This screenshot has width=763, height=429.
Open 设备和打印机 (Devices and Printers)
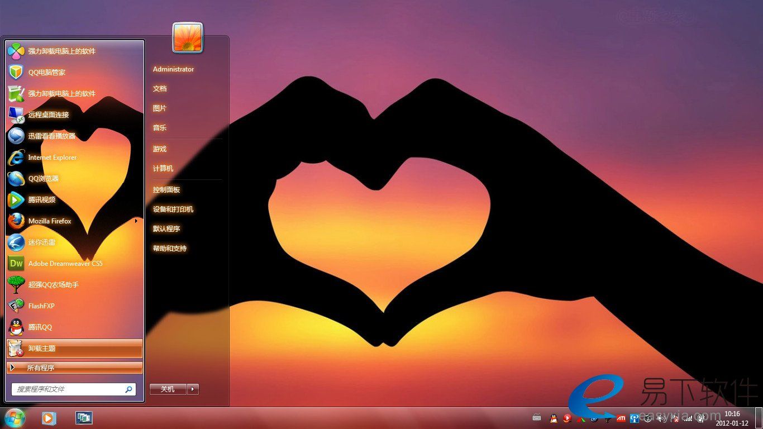coord(173,209)
